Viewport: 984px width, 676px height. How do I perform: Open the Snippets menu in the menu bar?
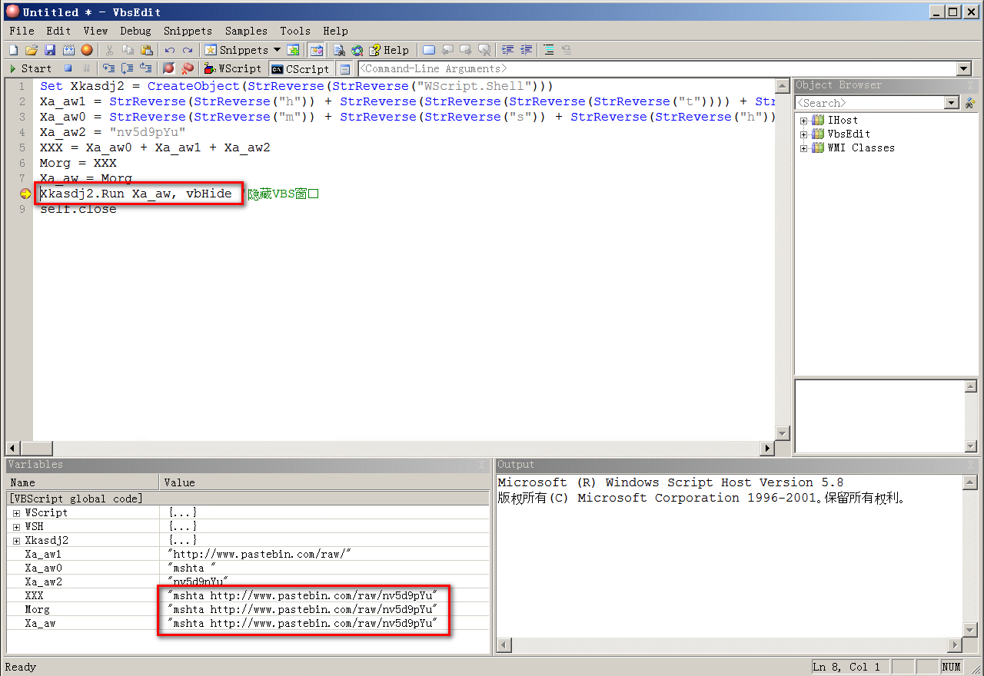[188, 31]
